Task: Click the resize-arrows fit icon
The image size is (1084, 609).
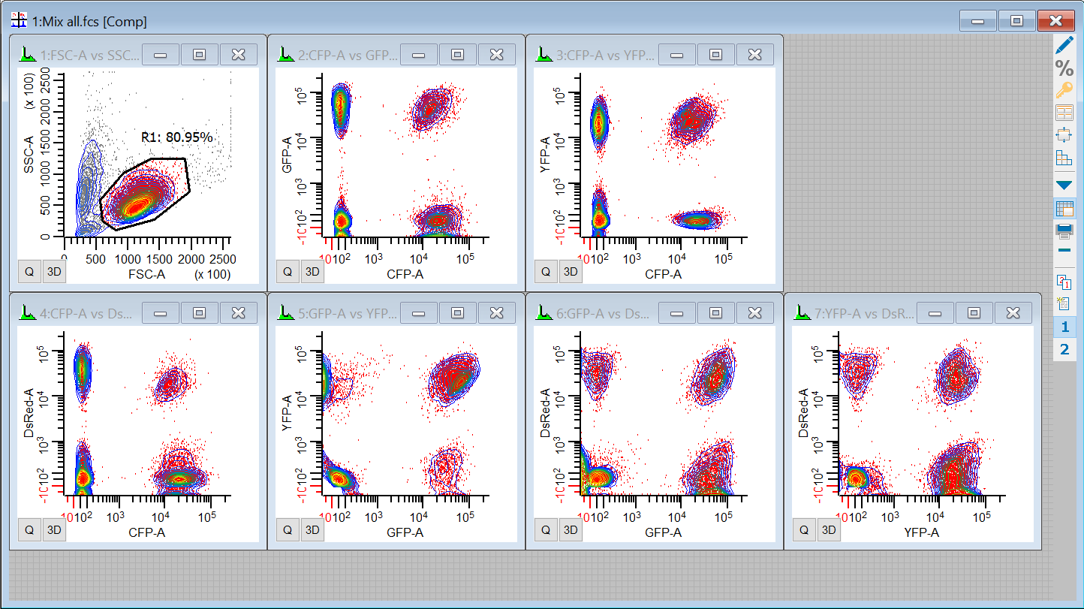Action: click(x=1064, y=135)
